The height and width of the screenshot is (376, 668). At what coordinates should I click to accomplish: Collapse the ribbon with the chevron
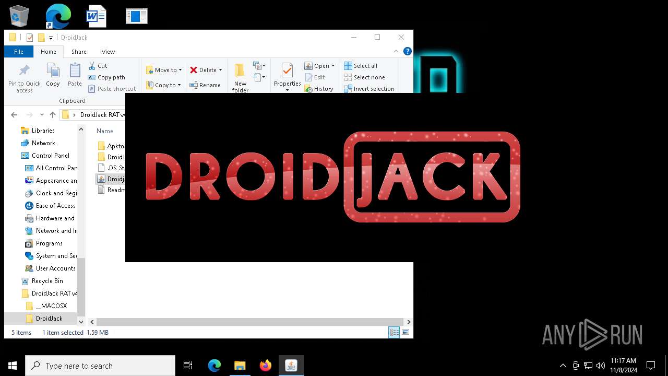point(396,51)
